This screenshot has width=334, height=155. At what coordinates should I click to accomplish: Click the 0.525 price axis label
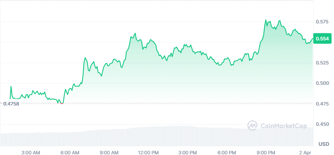(x=322, y=63)
